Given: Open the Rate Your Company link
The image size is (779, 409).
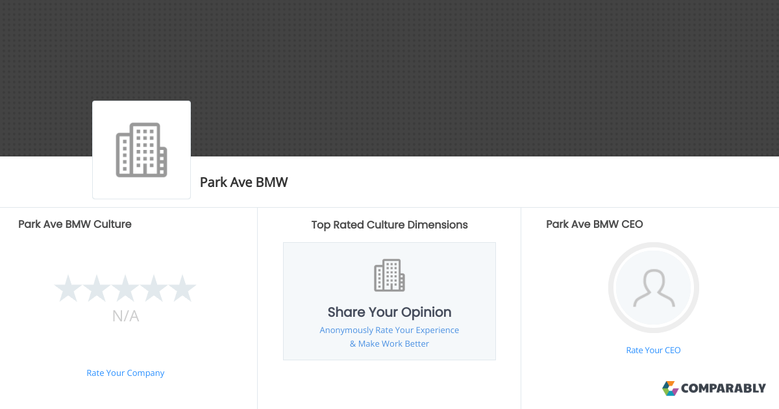Looking at the screenshot, I should click(125, 373).
